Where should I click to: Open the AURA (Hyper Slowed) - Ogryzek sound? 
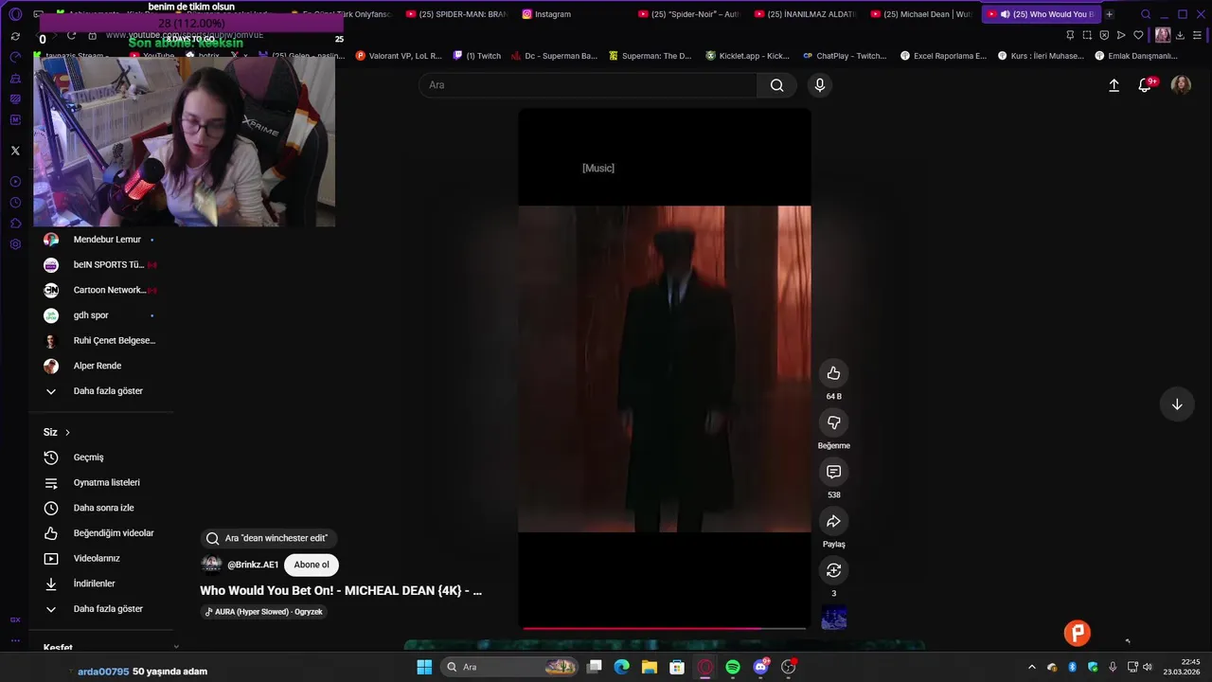(x=264, y=612)
